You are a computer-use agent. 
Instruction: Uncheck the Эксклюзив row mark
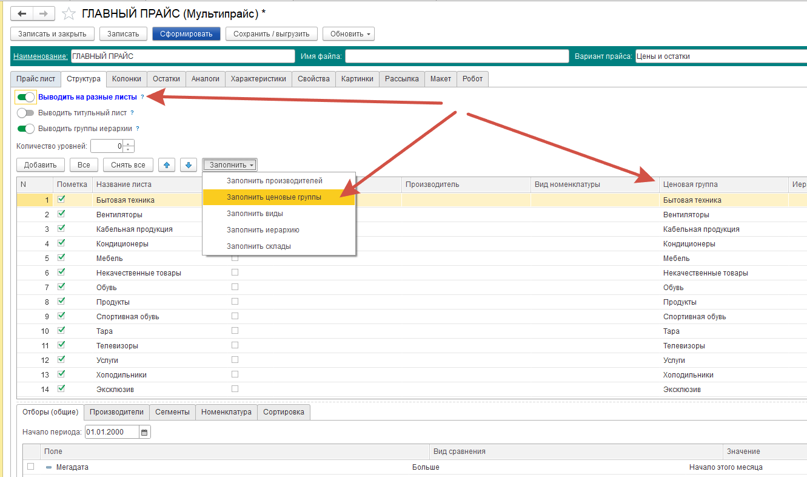pyautogui.click(x=61, y=388)
